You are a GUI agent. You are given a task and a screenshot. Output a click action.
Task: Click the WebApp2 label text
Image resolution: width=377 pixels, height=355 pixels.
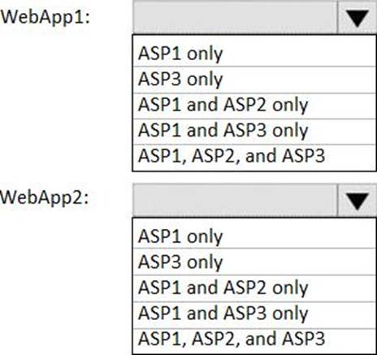pos(45,199)
